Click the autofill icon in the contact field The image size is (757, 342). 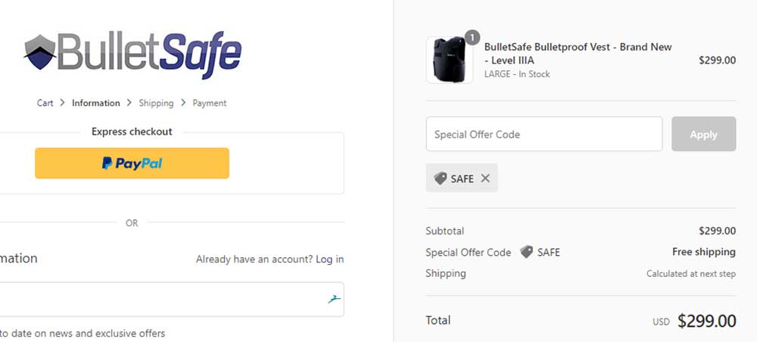(x=334, y=300)
